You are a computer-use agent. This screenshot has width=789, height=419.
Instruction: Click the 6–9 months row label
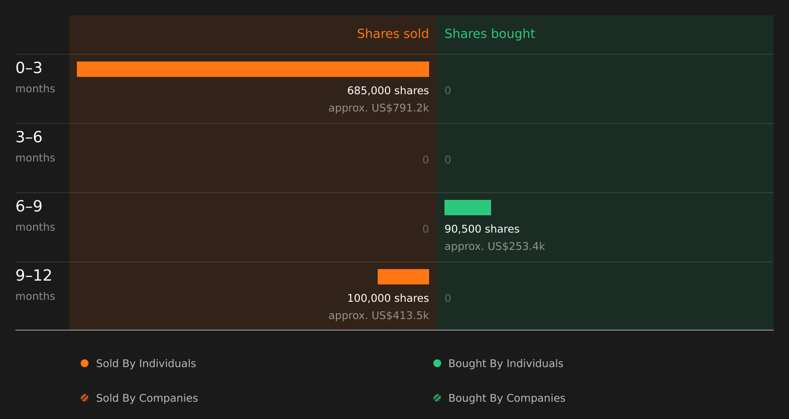point(35,216)
